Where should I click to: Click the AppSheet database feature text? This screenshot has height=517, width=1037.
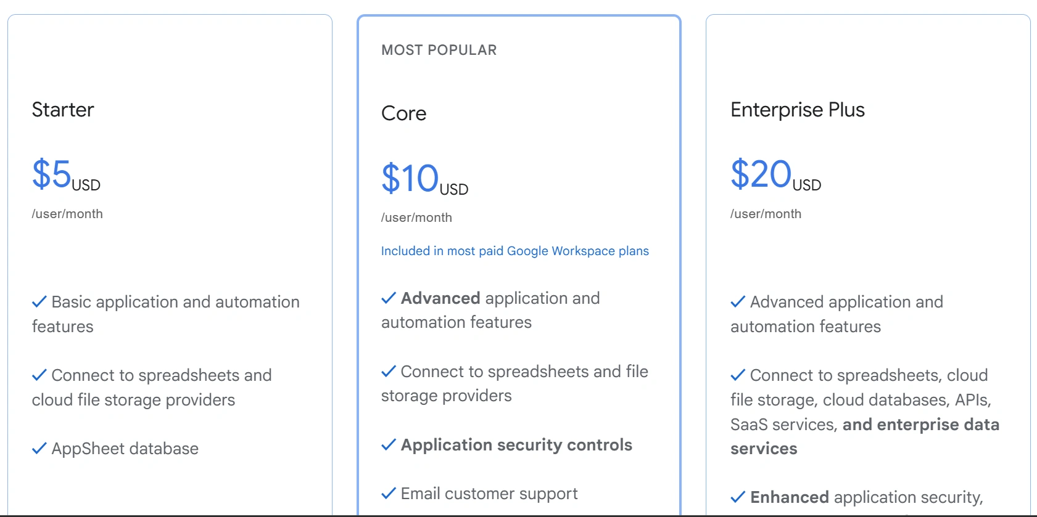pyautogui.click(x=125, y=449)
